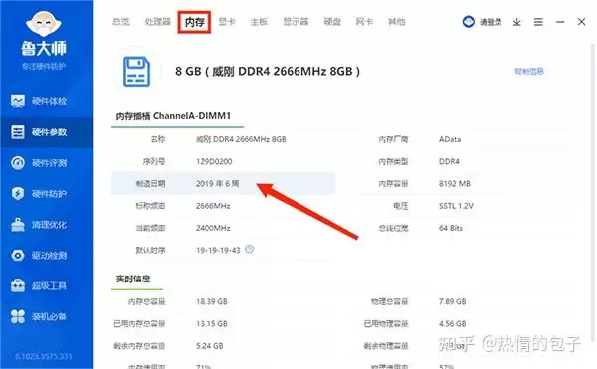597x369 pixels.
Task: Click the serial number 129D0200
Action: (214, 162)
